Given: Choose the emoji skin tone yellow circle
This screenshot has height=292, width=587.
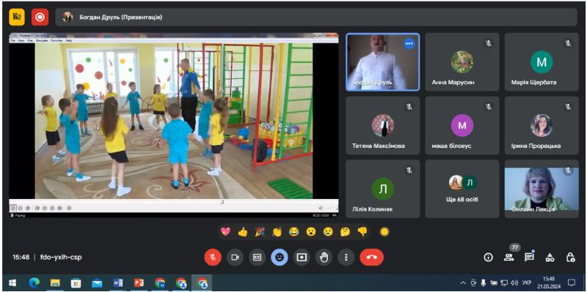Looking at the screenshot, I should pos(384,232).
